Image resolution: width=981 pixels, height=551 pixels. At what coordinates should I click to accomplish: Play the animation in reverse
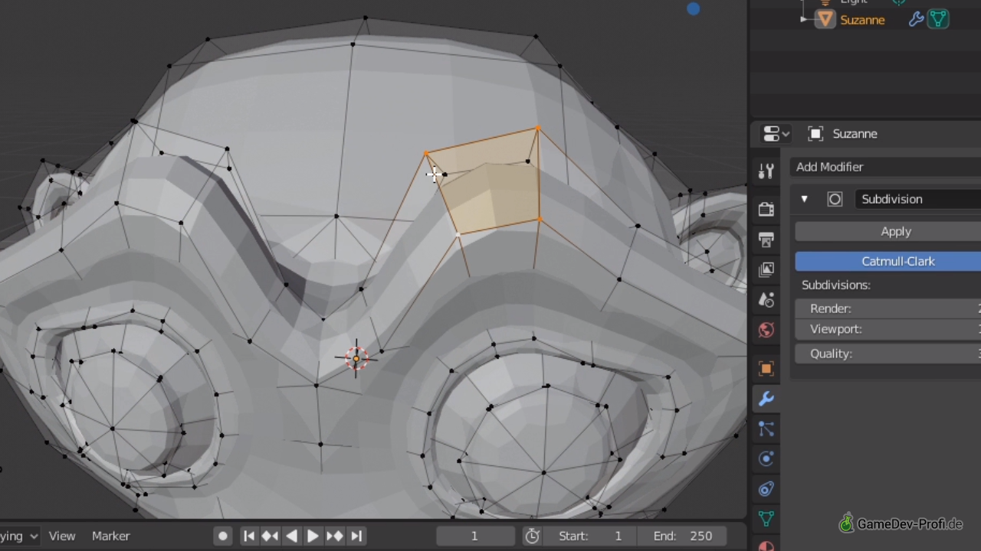(291, 536)
